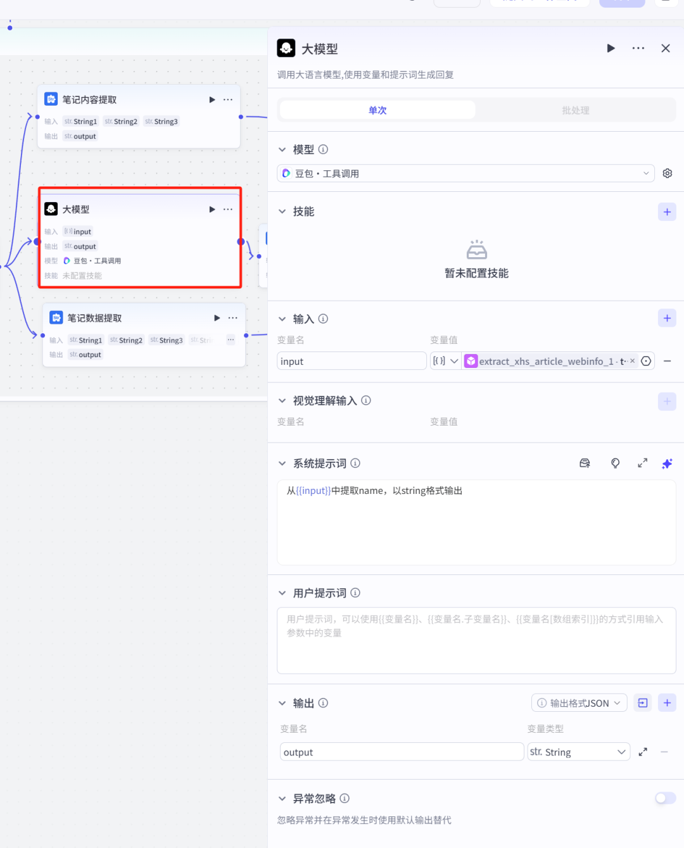Open model configuration settings gear
The height and width of the screenshot is (848, 684).
coord(667,173)
